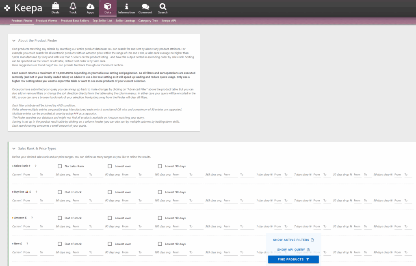This screenshot has height=266, width=416.
Task: Tick New Lowest 90 days checkbox
Action: pos(160,244)
